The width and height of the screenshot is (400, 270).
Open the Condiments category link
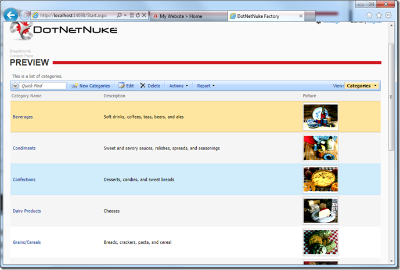tap(24, 148)
